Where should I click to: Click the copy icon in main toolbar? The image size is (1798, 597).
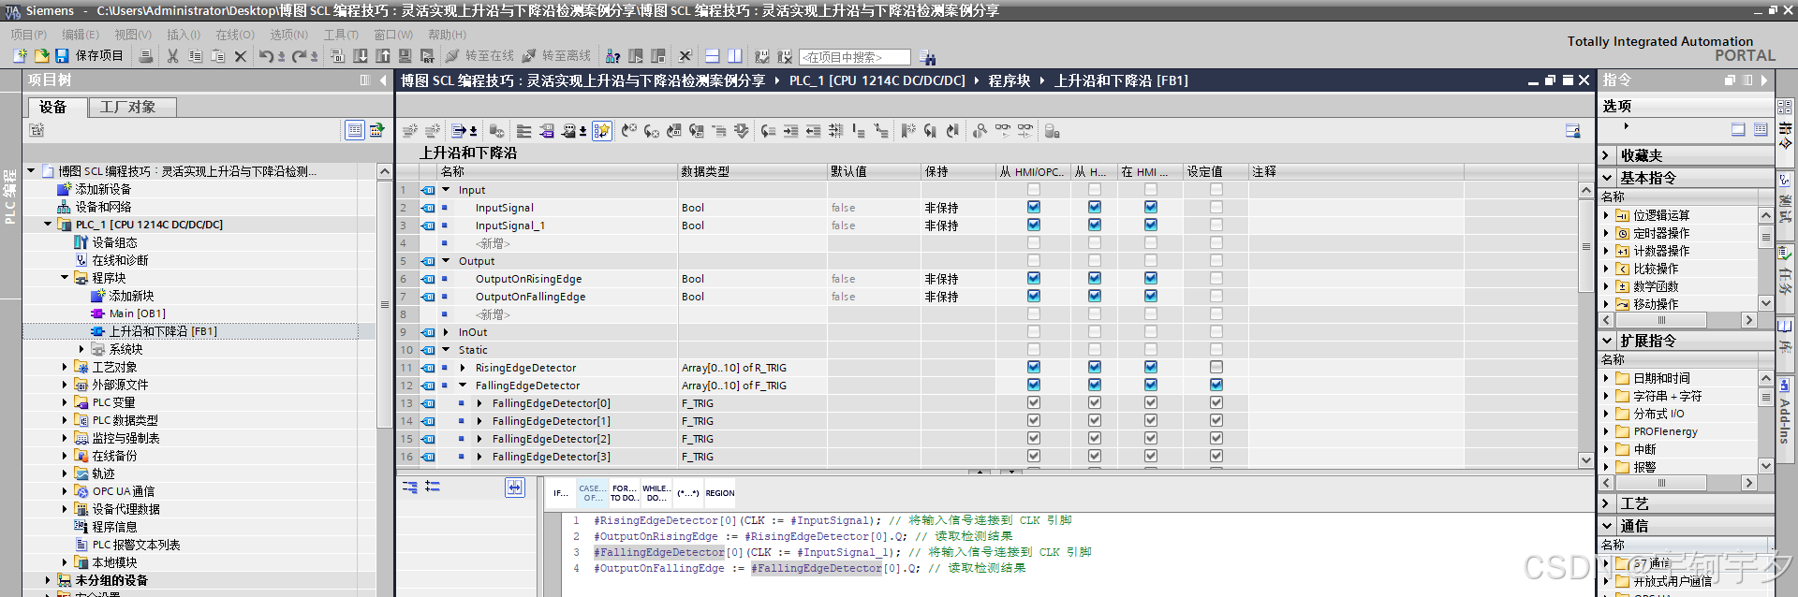click(x=195, y=56)
